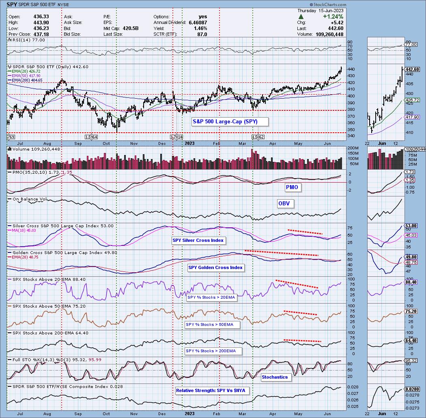Click the Open value 436.33

pyautogui.click(x=41, y=17)
